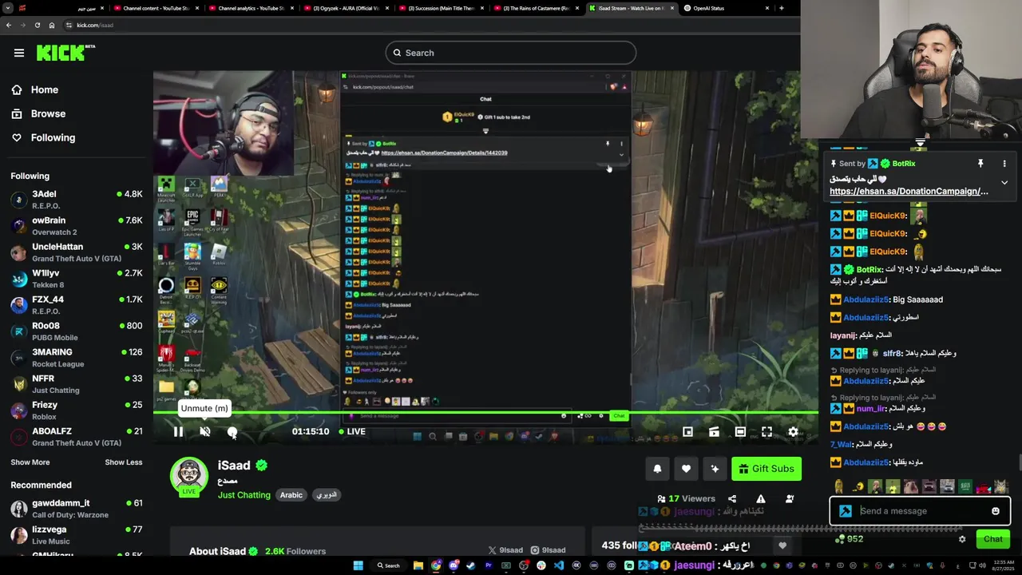Jump to LIVE in player
The image size is (1022, 575).
pos(352,431)
